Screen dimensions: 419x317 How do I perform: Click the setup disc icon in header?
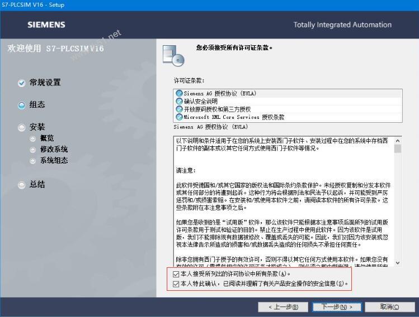173,55
